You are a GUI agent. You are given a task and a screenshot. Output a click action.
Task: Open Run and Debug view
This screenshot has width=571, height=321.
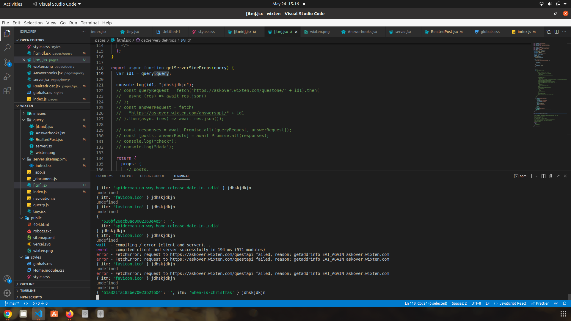pos(7,76)
